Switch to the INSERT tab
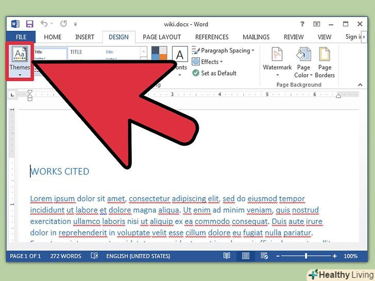Viewport: 375px width, 281px height. 84,37
